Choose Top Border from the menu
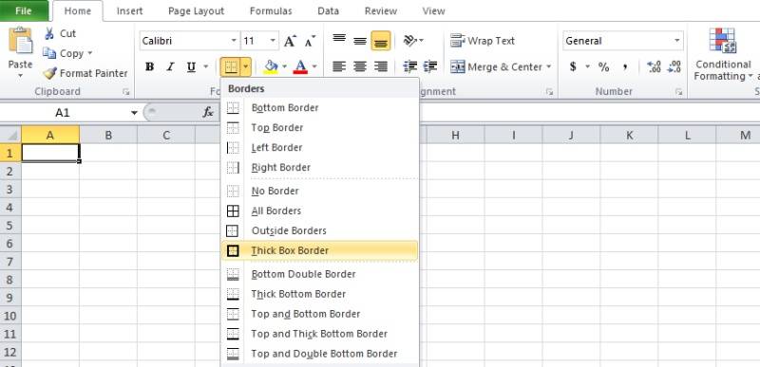760x367 pixels. [x=320, y=128]
